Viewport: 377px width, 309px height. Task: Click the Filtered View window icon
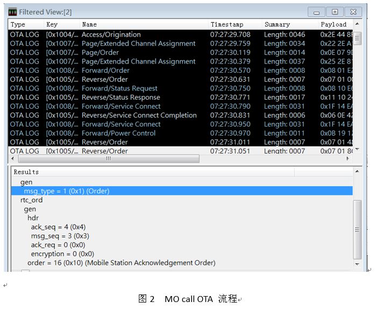pos(12,12)
